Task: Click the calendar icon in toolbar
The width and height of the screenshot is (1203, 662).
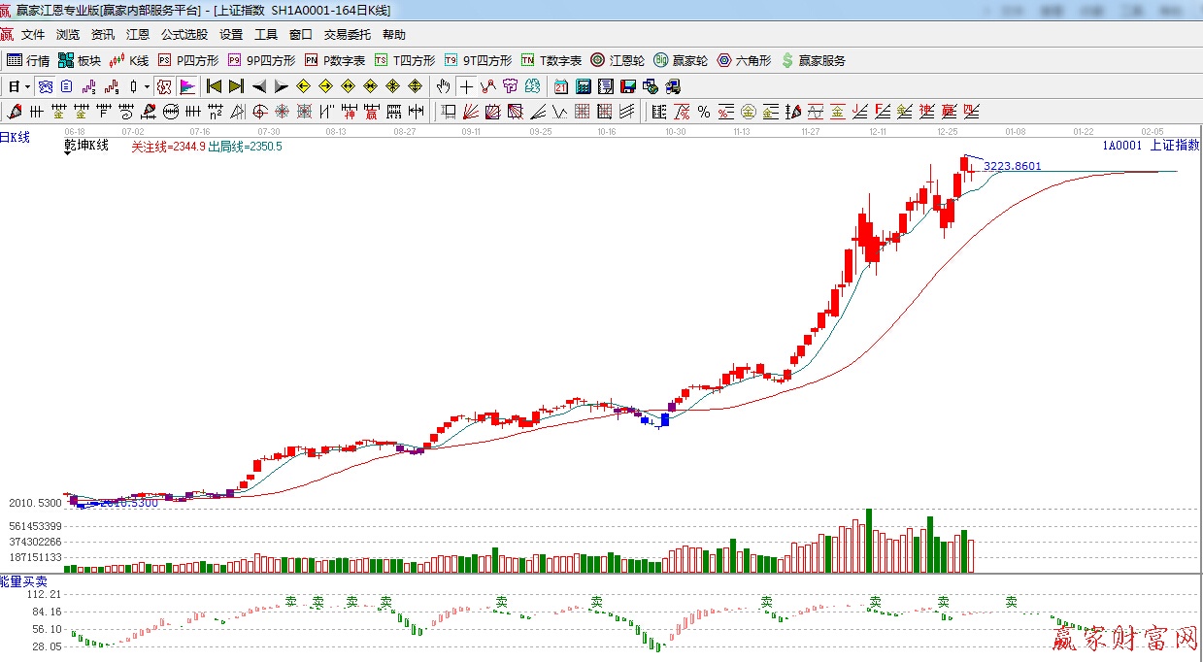Action: (x=561, y=86)
